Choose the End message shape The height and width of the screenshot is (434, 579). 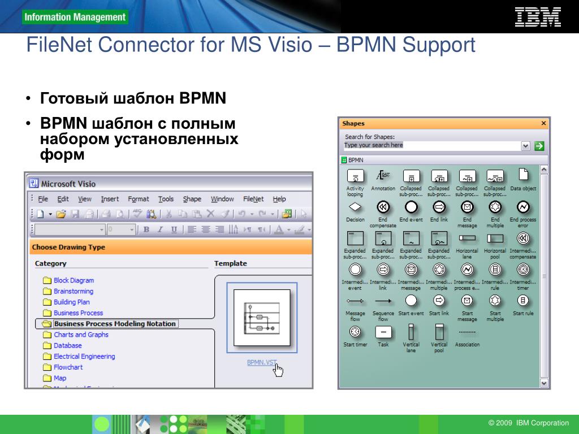(467, 207)
